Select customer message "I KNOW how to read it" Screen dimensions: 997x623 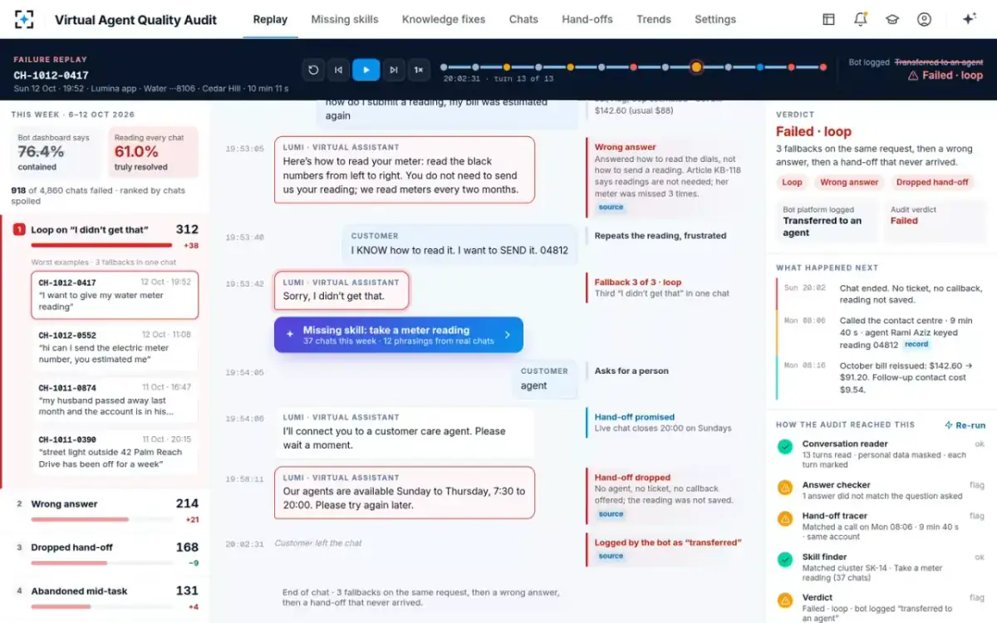459,243
